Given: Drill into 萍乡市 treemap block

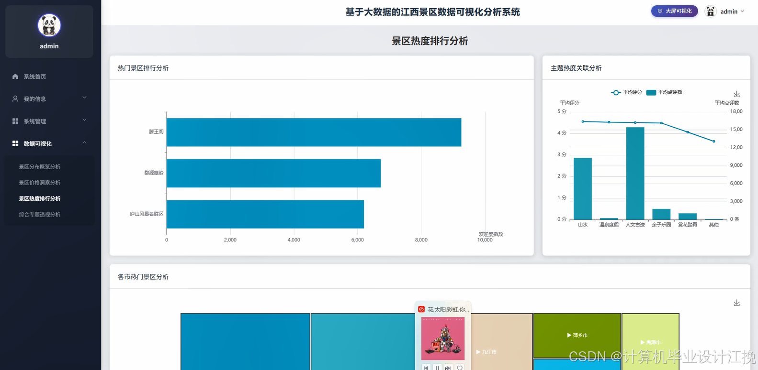Looking at the screenshot, I should pos(577,335).
